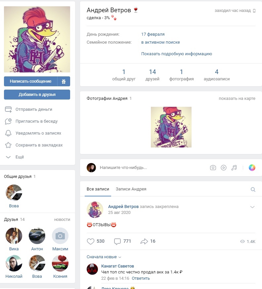Open the poster editor colorful A icon
262x289 pixels.
252,168
